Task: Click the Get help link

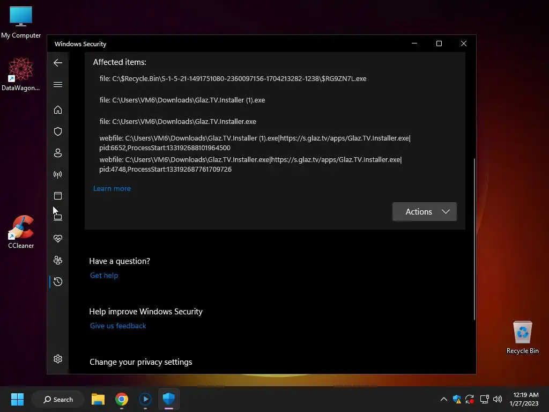Action: (x=104, y=275)
